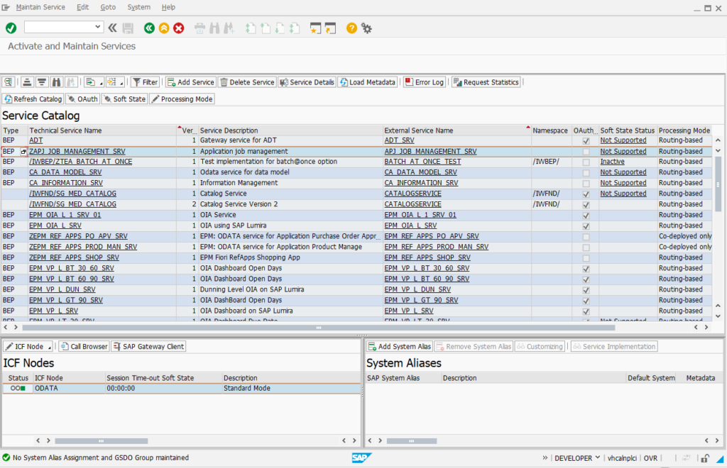Image resolution: width=727 pixels, height=468 pixels.
Task: Click the Find binoculars icon in the catalog toolbar
Action: 57,82
